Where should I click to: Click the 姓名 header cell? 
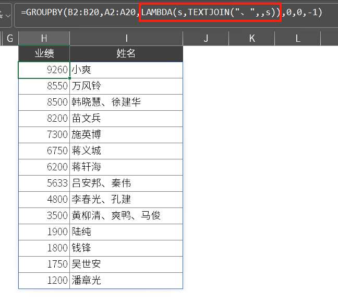(x=126, y=53)
